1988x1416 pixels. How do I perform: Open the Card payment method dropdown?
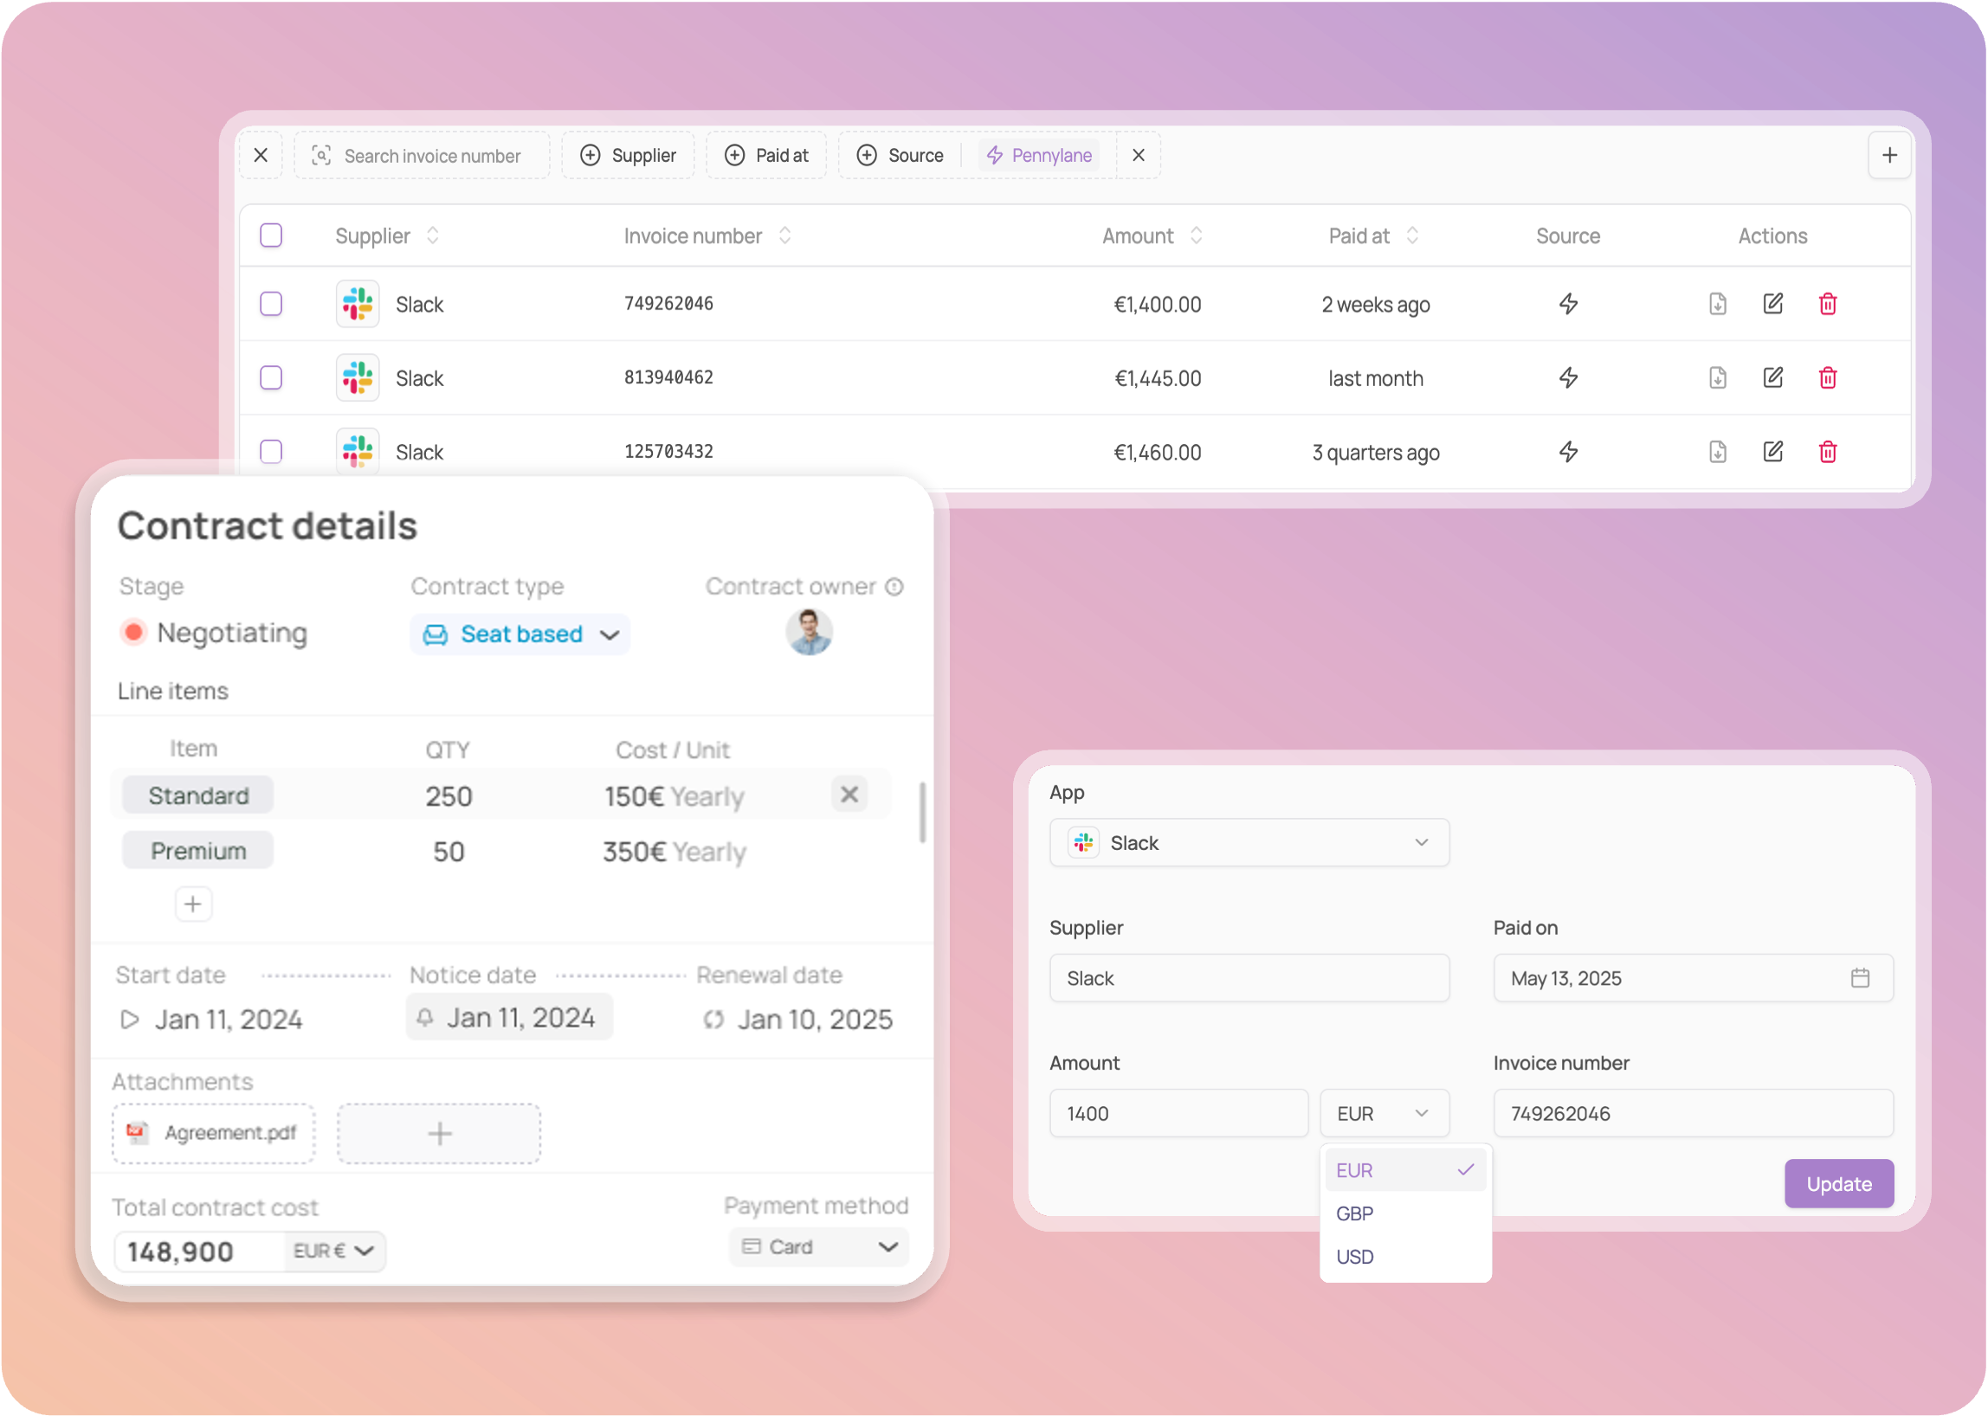click(x=818, y=1247)
